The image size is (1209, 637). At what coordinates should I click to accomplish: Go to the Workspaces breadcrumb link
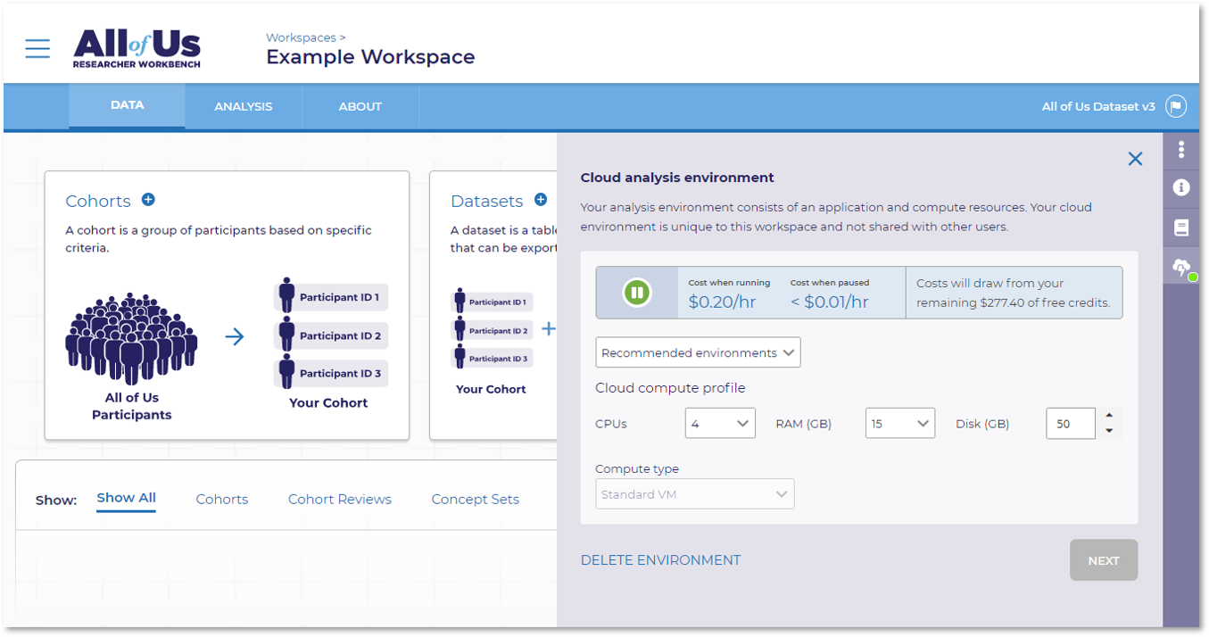301,37
